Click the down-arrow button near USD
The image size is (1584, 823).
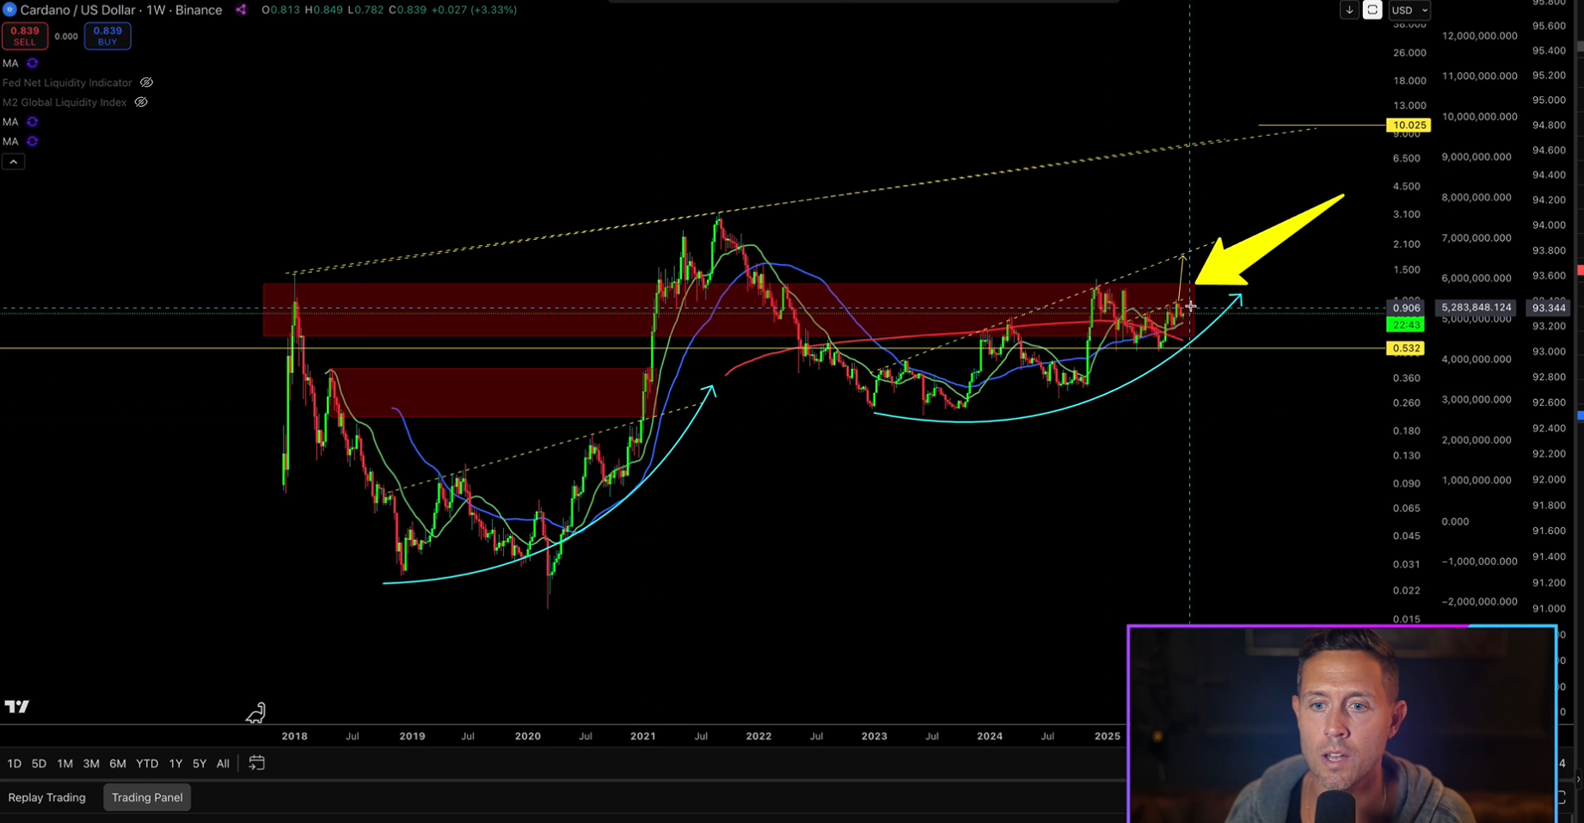pyautogui.click(x=1349, y=10)
